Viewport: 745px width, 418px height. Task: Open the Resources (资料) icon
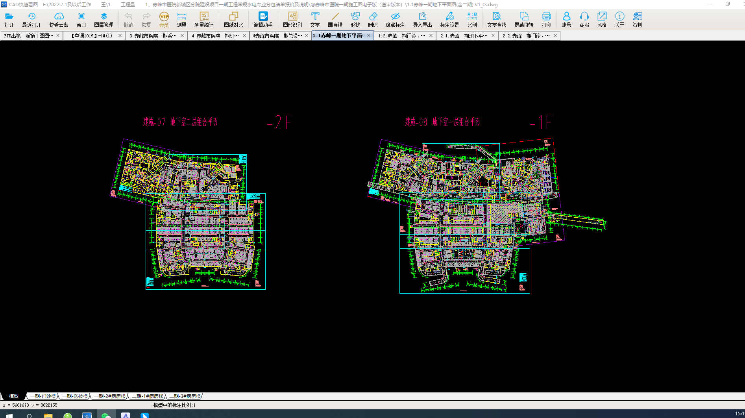point(637,20)
